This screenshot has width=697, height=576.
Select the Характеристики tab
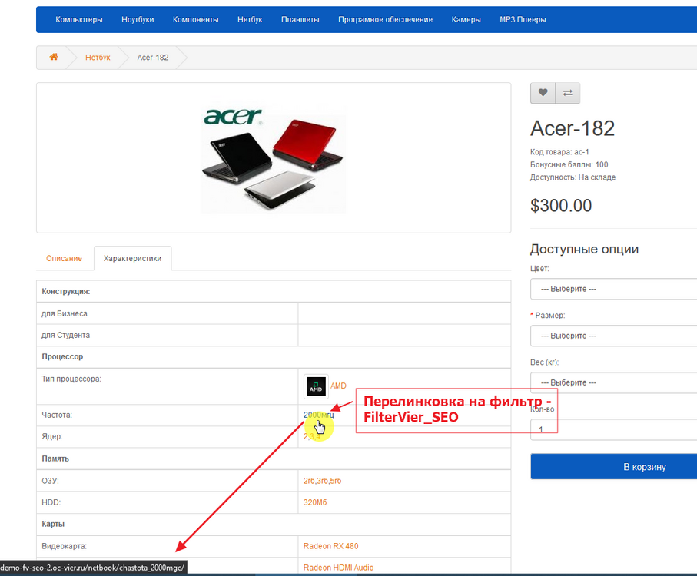(131, 258)
